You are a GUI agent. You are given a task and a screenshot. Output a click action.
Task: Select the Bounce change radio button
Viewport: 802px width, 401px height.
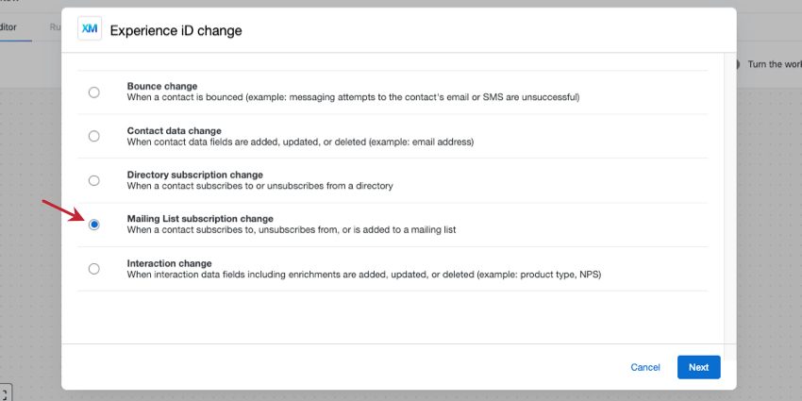click(x=93, y=92)
